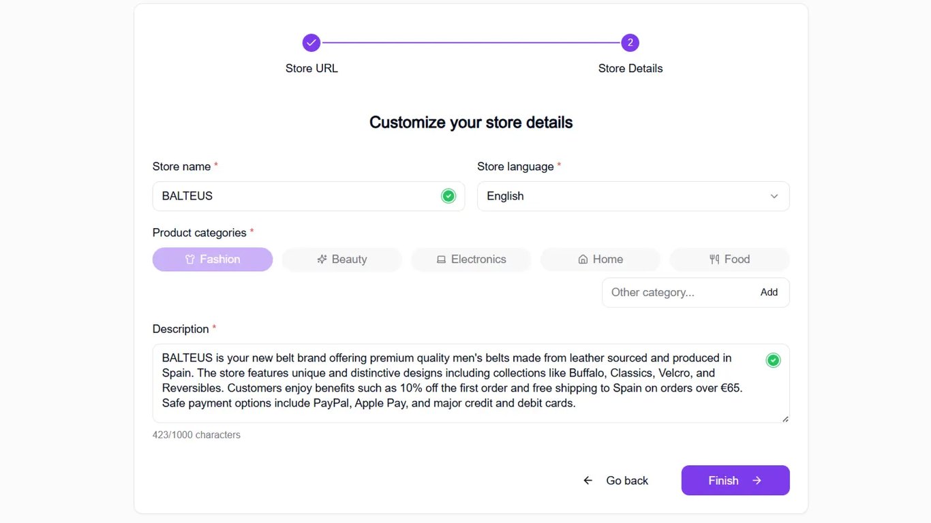Go to the Store URL step label
The height and width of the screenshot is (523, 931).
coord(311,68)
